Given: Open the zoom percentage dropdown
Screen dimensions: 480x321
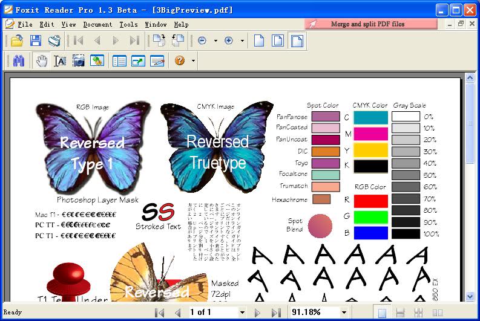Looking at the screenshot, I should click(x=344, y=313).
